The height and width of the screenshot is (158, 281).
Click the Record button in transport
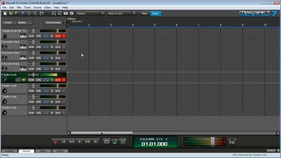point(55,142)
